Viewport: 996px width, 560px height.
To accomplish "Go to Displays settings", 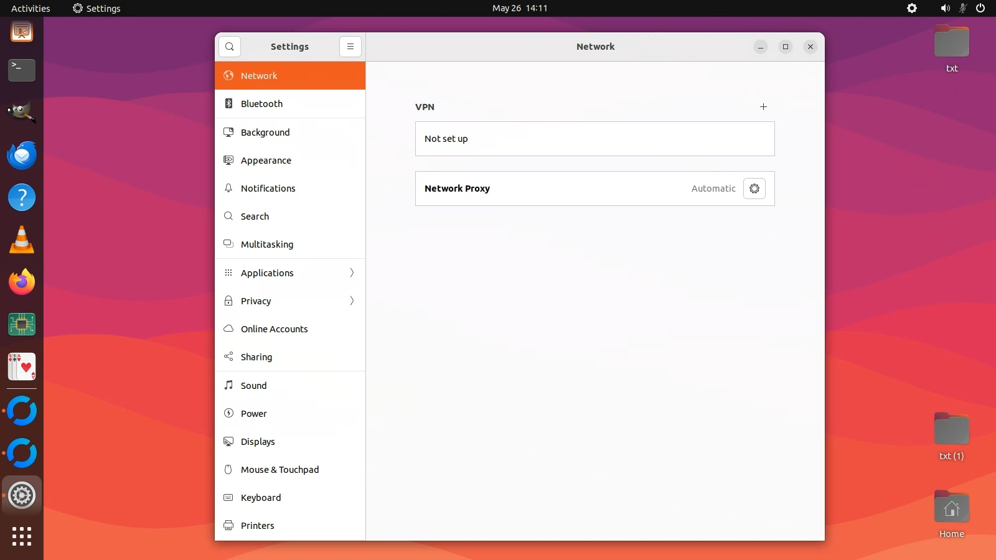I will pyautogui.click(x=290, y=442).
